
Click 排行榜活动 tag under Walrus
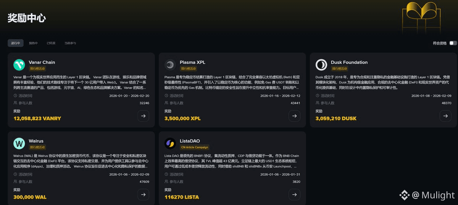coord(37,147)
